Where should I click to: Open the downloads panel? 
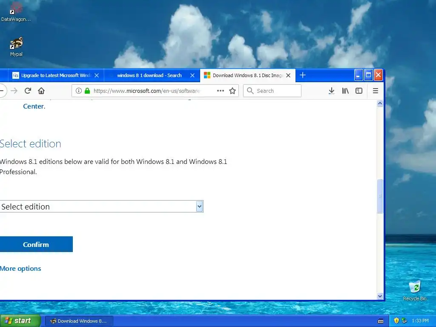point(331,91)
